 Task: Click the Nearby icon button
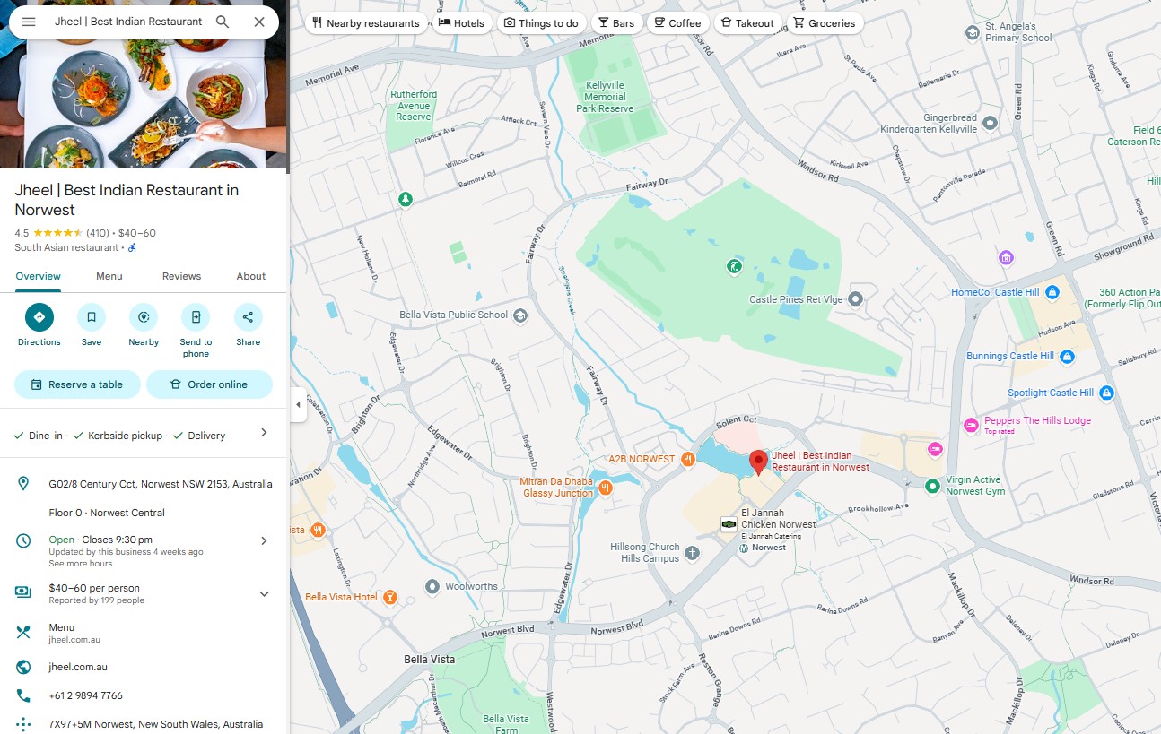[x=144, y=317]
